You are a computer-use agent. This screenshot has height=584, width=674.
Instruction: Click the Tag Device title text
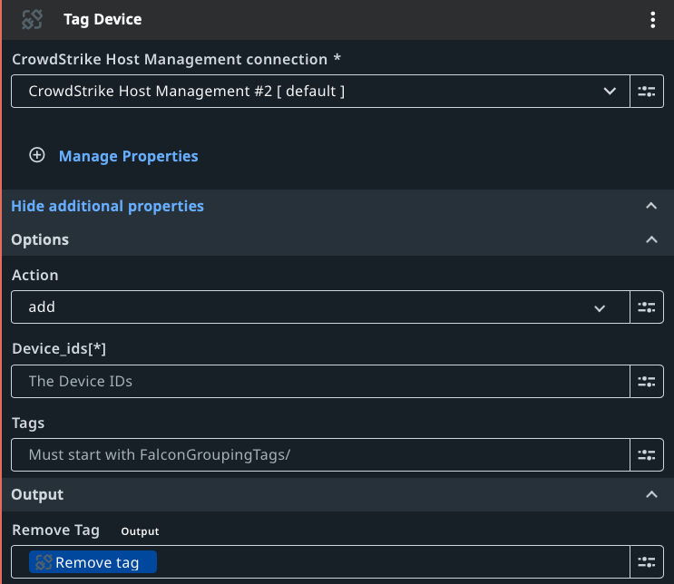(103, 19)
